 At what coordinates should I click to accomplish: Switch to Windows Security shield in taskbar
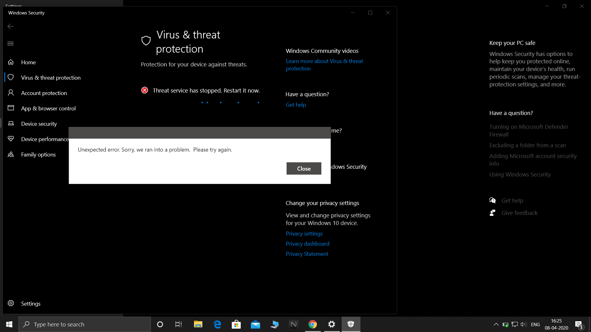(351, 324)
